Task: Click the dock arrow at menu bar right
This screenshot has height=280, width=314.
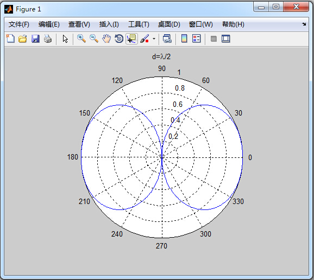Action: point(304,24)
